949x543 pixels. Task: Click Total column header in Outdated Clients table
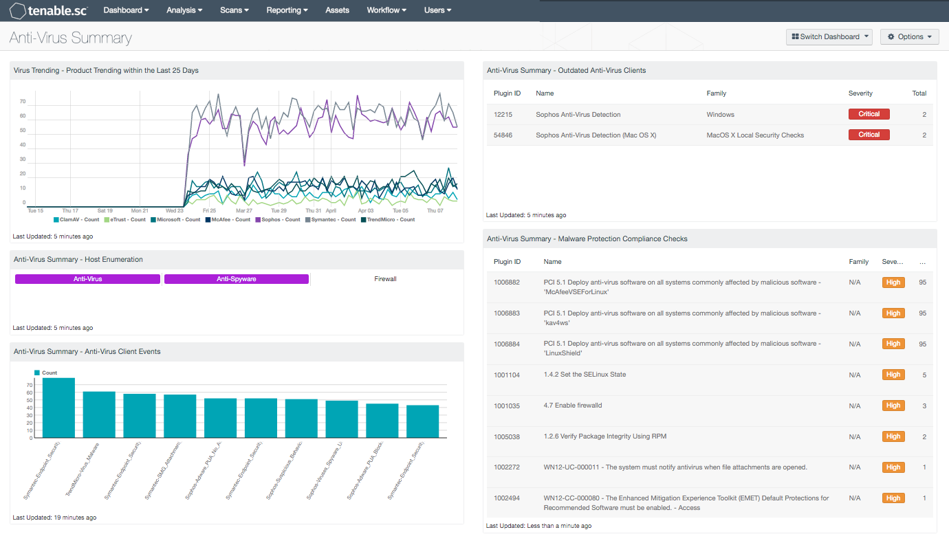[919, 93]
